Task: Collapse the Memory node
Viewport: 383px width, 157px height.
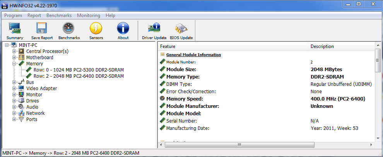Action: (14, 64)
